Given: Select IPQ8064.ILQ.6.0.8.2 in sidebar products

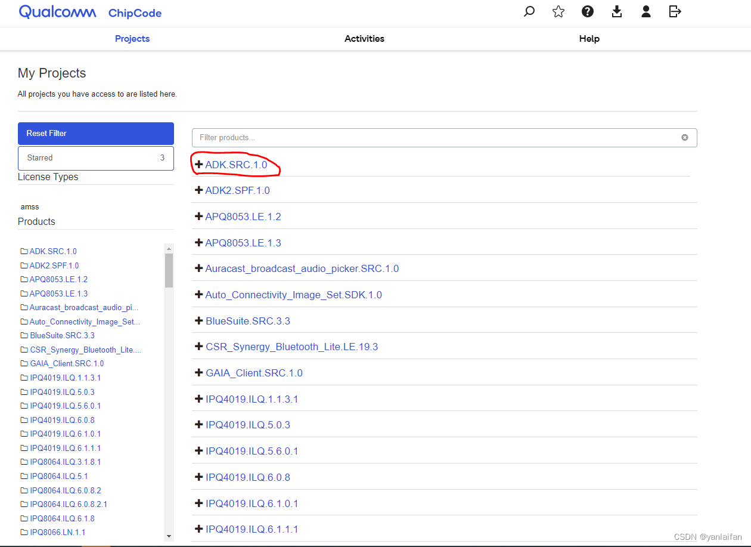Looking at the screenshot, I should click(x=66, y=490).
